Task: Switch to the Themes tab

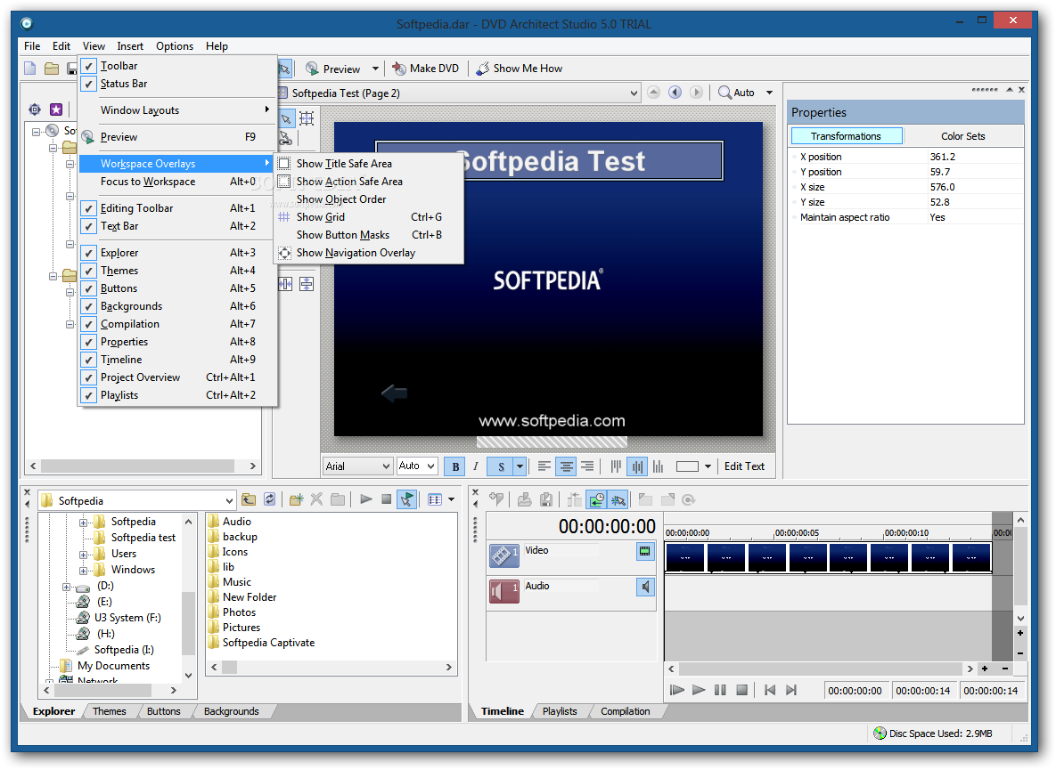Action: pos(109,711)
